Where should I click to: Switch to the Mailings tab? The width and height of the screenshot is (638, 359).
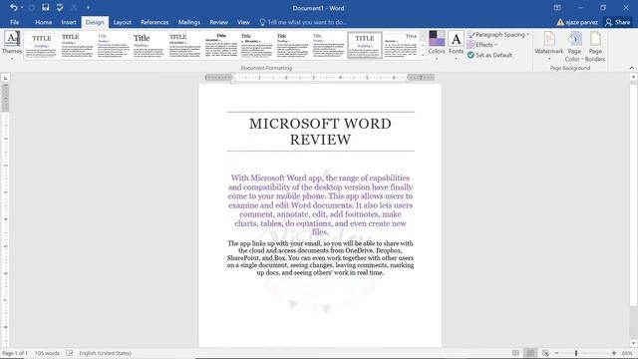[x=189, y=22]
